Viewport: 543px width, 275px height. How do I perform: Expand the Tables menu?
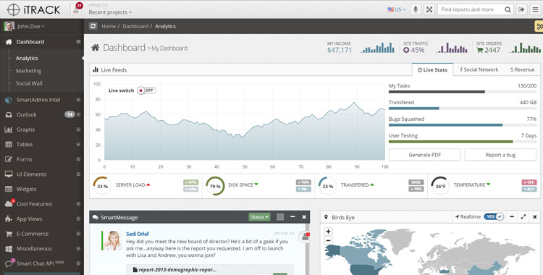click(78, 144)
